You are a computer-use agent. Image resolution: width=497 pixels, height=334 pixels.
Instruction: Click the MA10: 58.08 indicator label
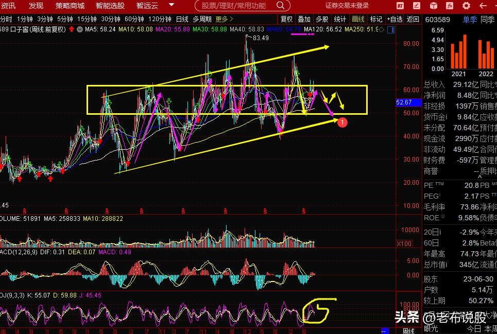[135, 29]
